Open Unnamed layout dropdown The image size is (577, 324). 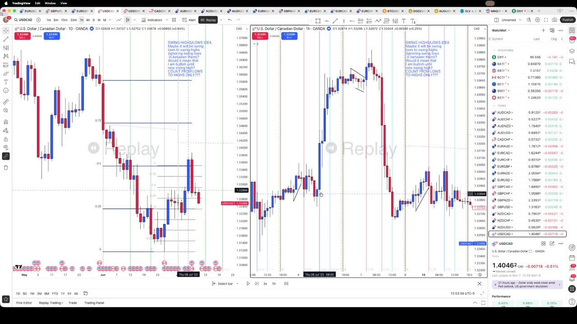tap(511, 20)
